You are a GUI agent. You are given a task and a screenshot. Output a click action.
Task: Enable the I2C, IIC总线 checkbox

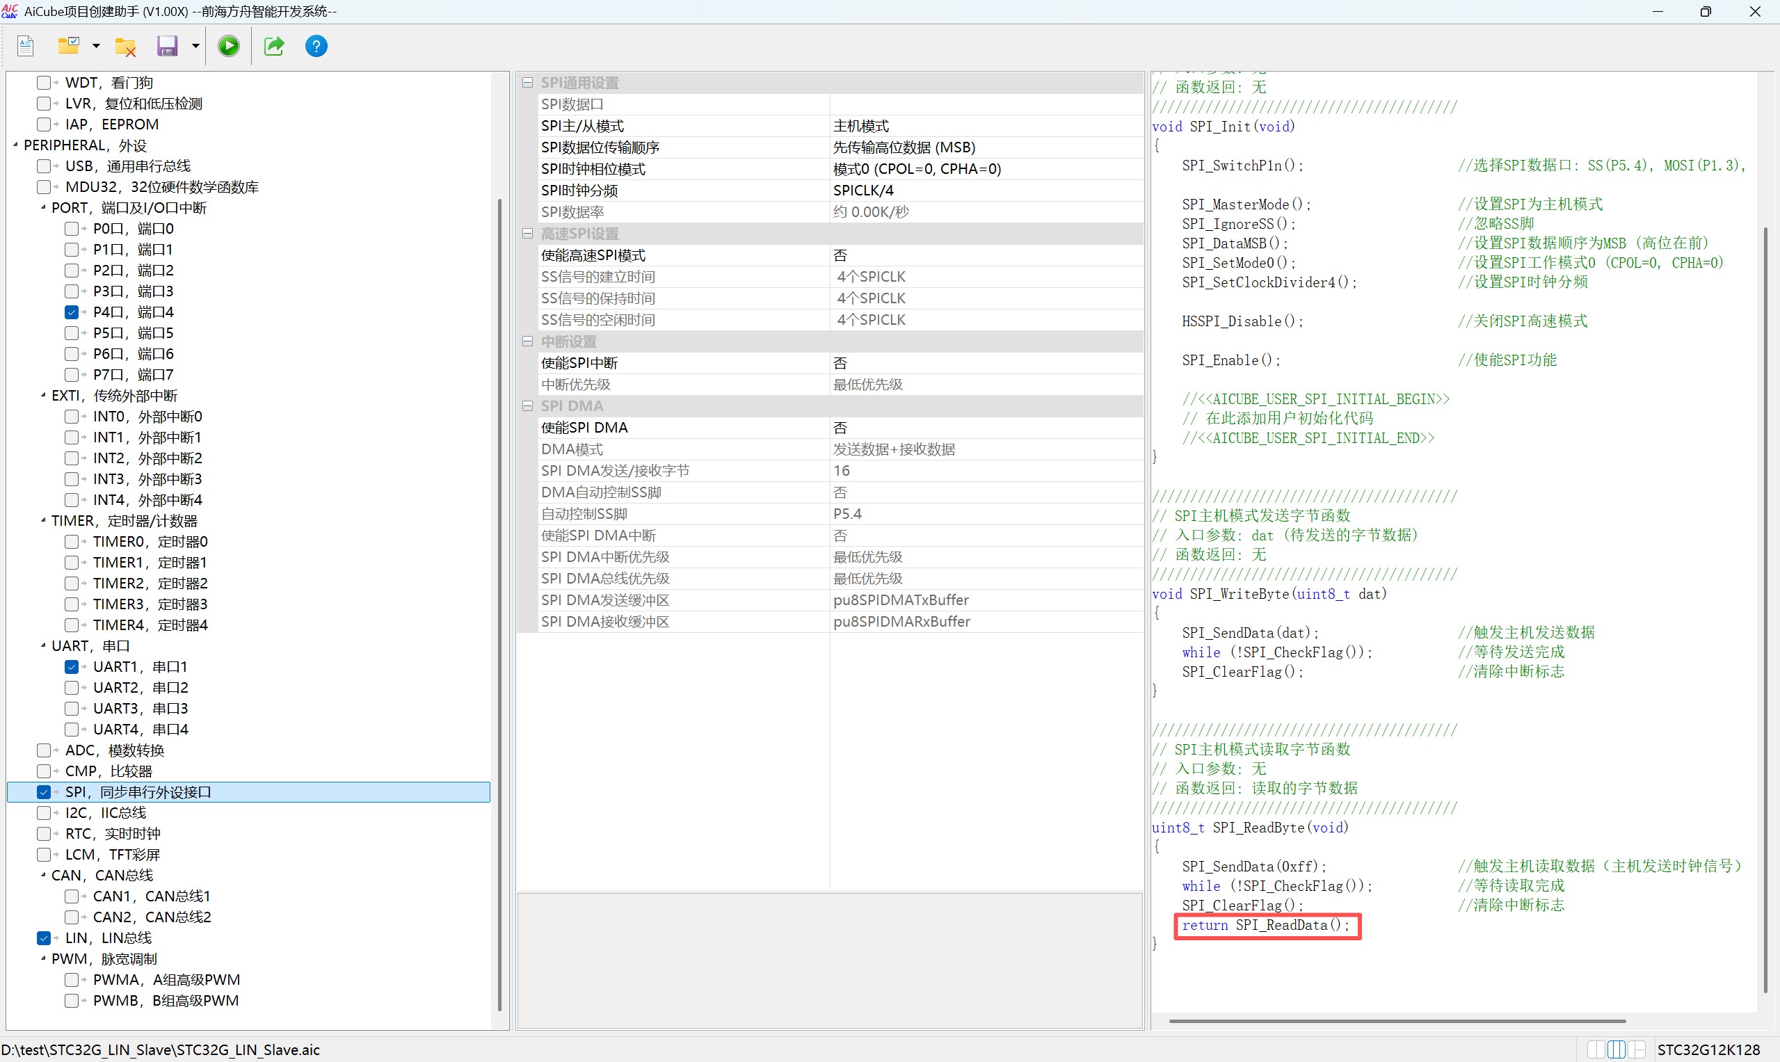click(44, 813)
